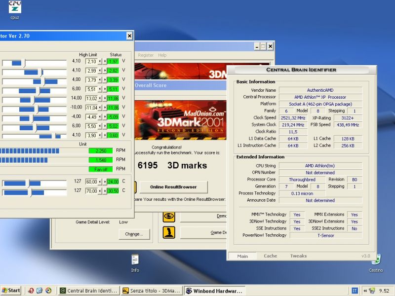
Task: Switch to Winbond Hardware taskbar button
Action: (x=215, y=291)
